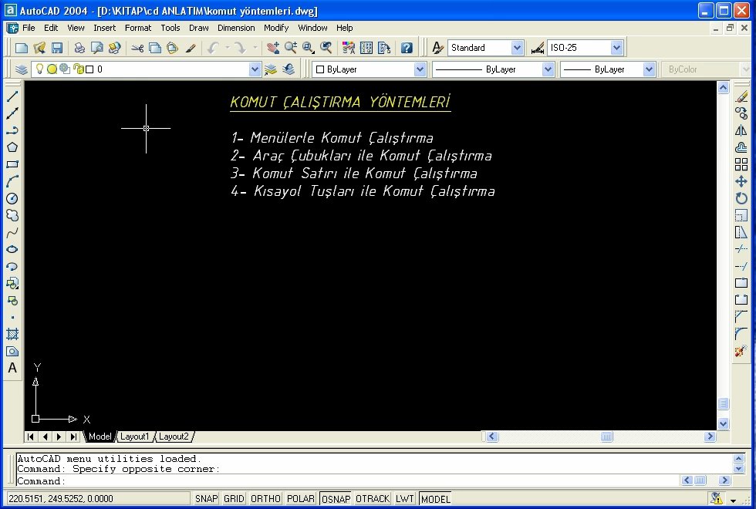This screenshot has height=509, width=756.
Task: Open the Modify menu
Action: point(276,28)
